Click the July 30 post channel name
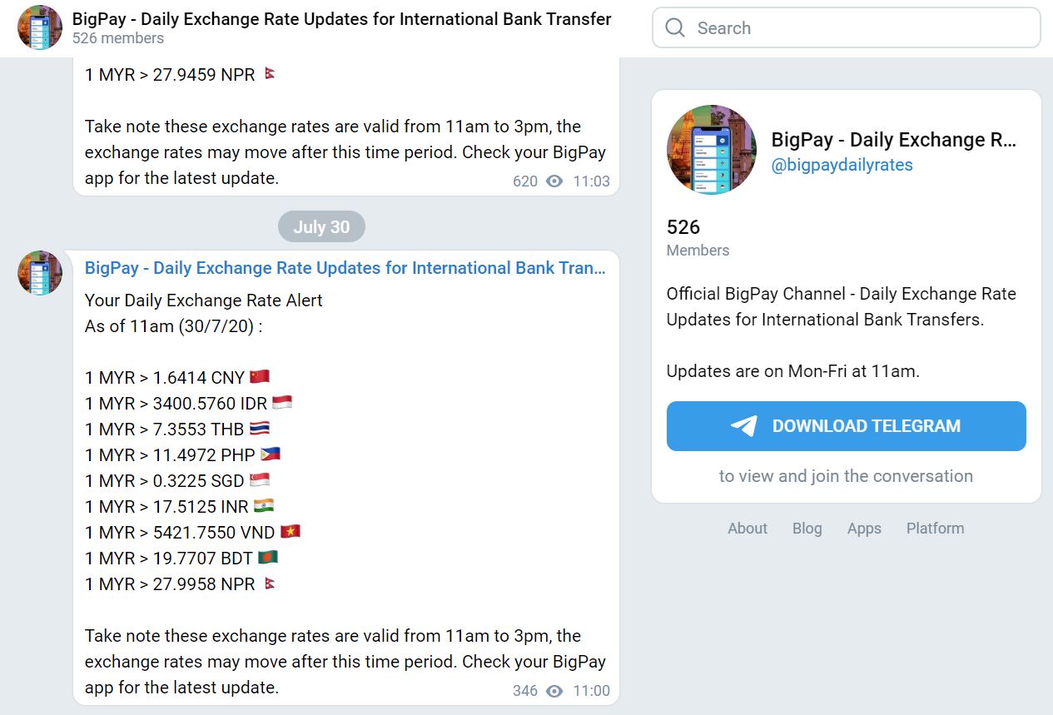The width and height of the screenshot is (1053, 715). [x=345, y=268]
